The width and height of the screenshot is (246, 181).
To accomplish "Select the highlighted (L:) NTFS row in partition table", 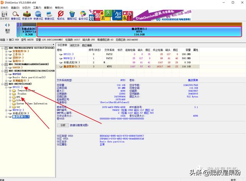I will click(x=128, y=66).
